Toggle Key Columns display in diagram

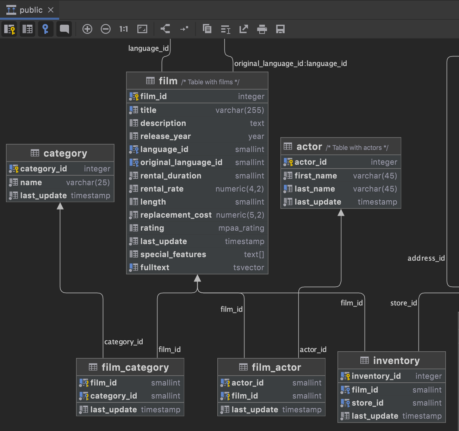10,29
